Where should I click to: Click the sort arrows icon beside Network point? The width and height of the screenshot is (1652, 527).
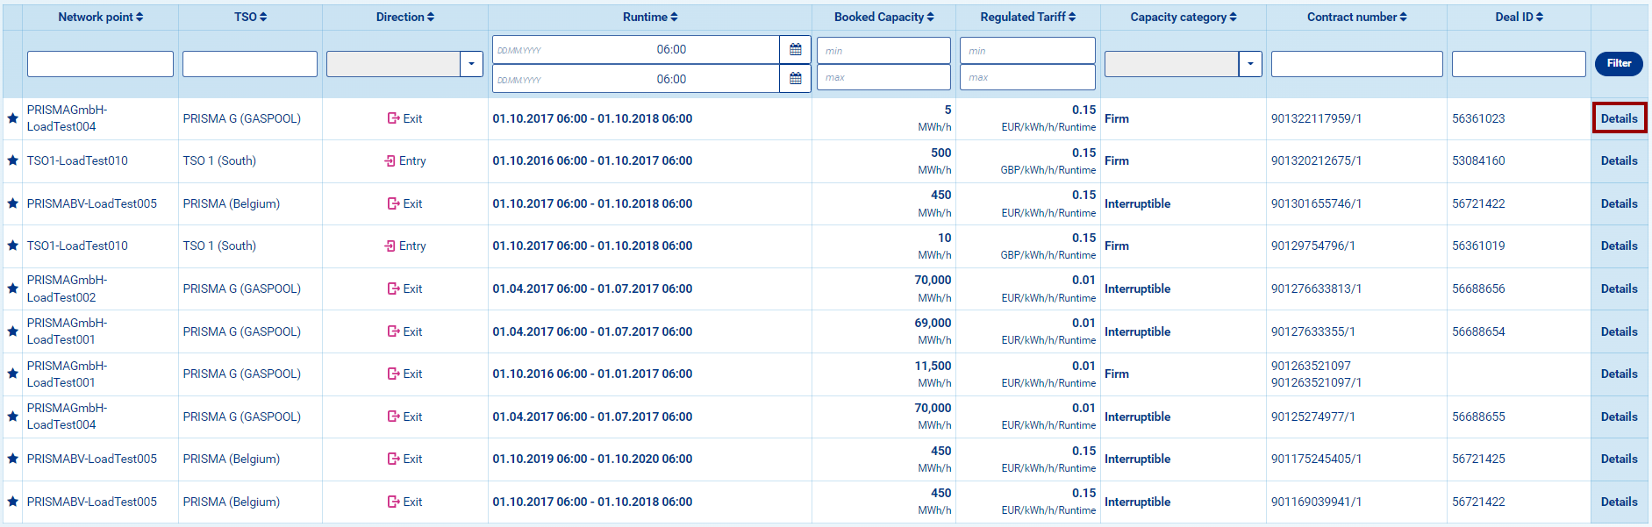click(139, 17)
